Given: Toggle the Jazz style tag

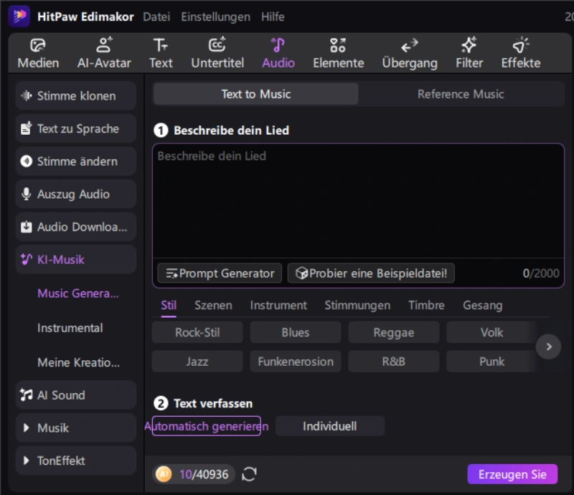Looking at the screenshot, I should (x=197, y=362).
